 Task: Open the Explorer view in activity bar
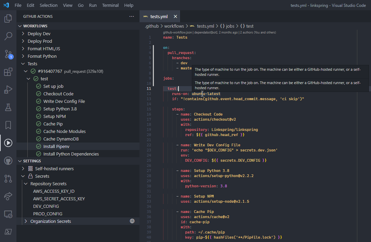[8, 19]
